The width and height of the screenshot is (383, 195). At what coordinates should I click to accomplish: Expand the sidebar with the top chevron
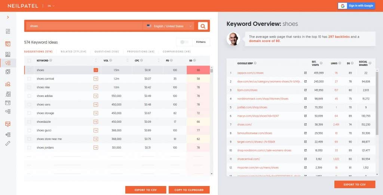tap(8, 17)
